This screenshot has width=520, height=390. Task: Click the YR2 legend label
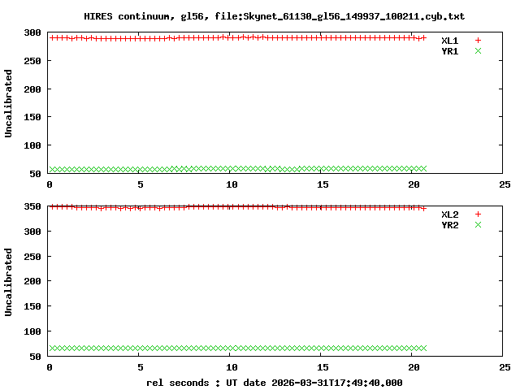pyautogui.click(x=449, y=225)
